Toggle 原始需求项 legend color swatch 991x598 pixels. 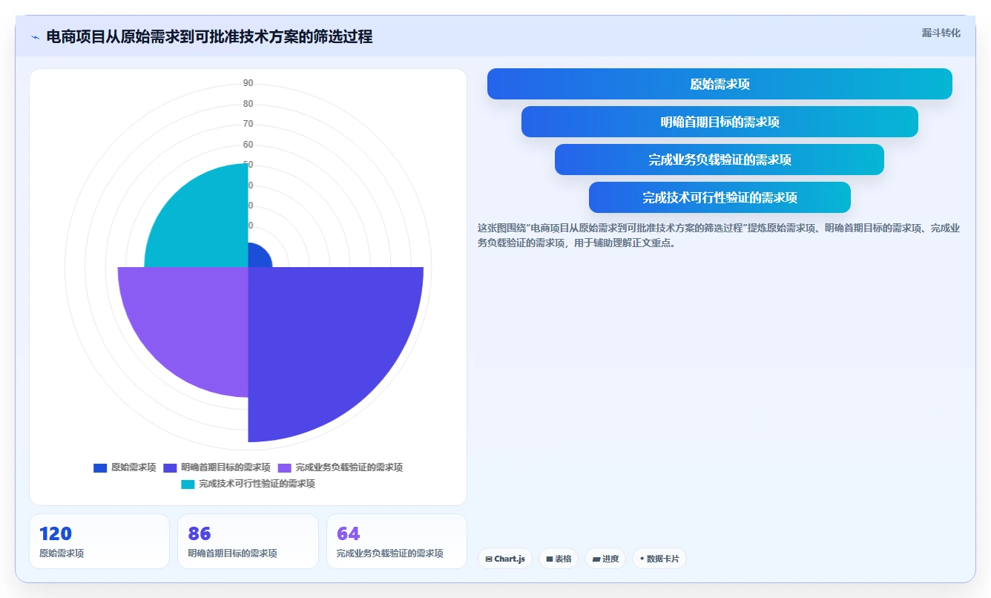point(100,467)
